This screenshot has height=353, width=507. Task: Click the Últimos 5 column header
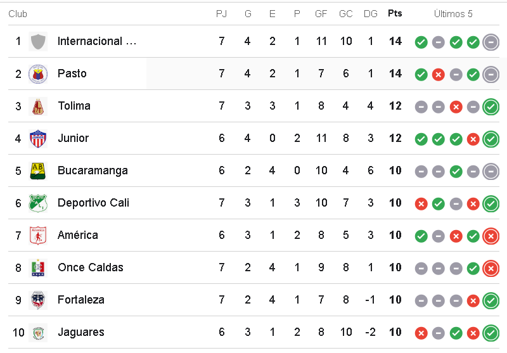coord(453,14)
